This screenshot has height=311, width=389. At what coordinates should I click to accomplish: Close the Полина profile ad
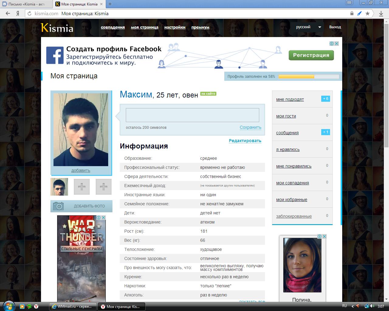coord(324,236)
